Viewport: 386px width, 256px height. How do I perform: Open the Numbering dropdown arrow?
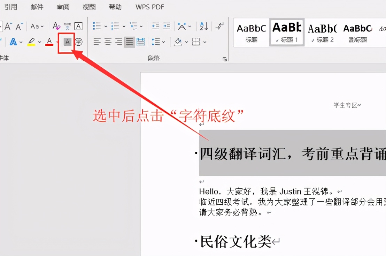(x=124, y=26)
